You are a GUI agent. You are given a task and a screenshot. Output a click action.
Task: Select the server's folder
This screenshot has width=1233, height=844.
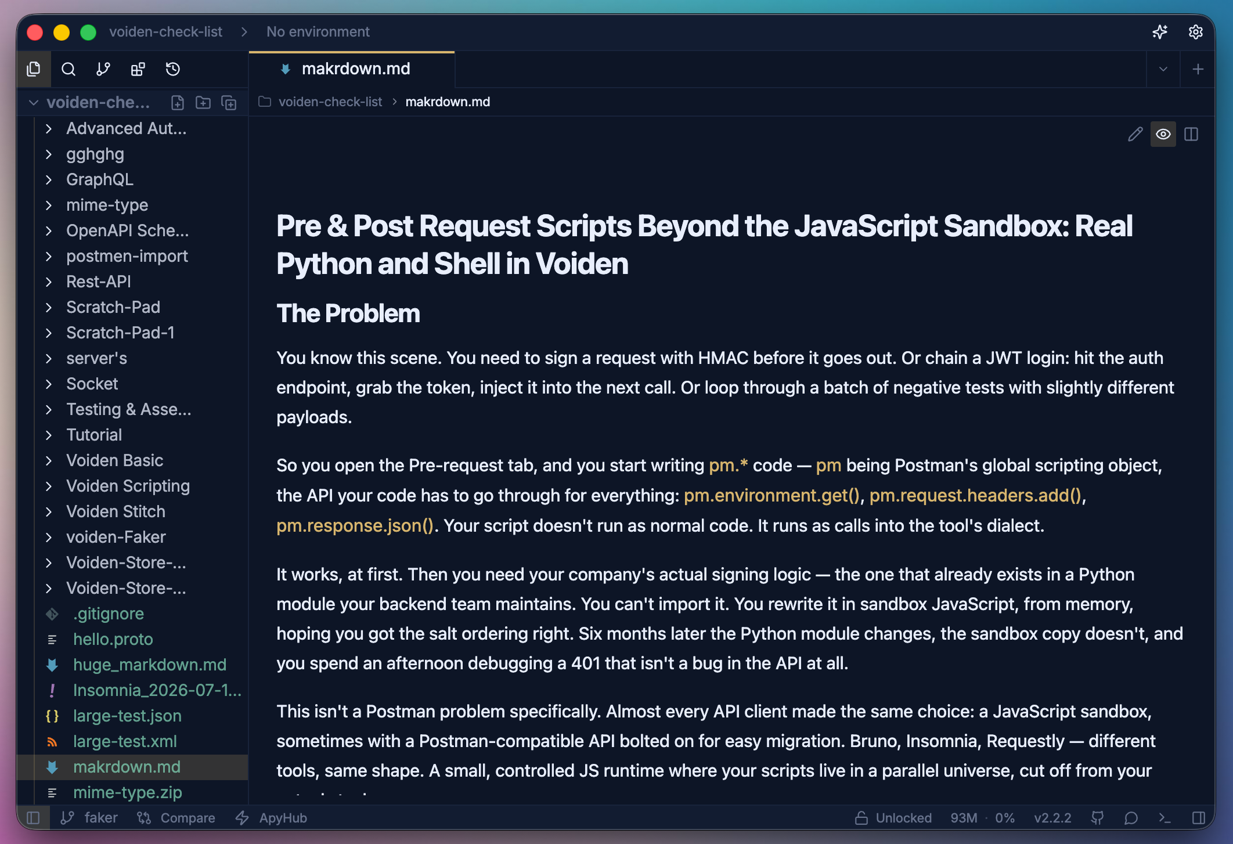click(x=132, y=358)
